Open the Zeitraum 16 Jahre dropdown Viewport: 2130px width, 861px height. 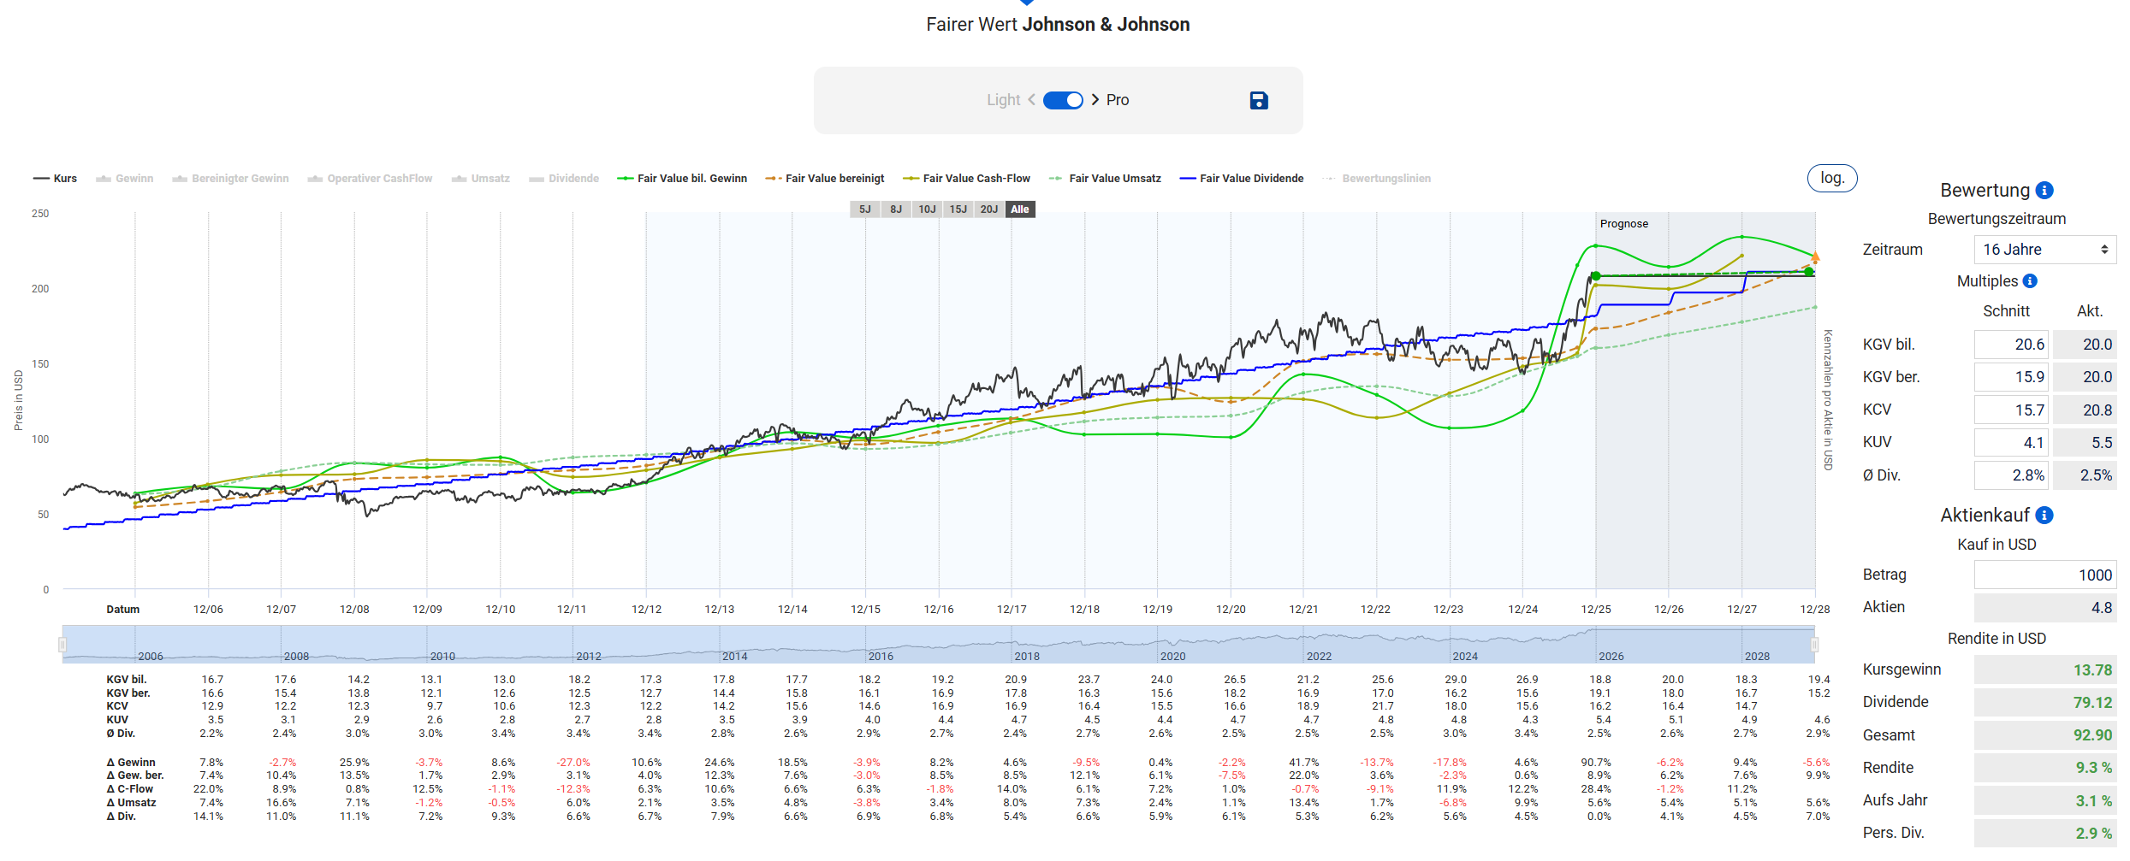point(2044,250)
